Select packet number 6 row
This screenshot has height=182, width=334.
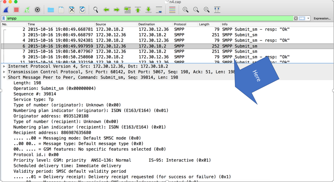[167, 46]
